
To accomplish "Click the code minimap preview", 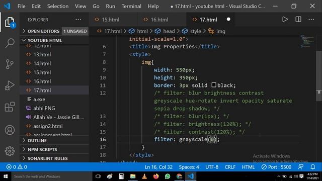I will pos(307,41).
